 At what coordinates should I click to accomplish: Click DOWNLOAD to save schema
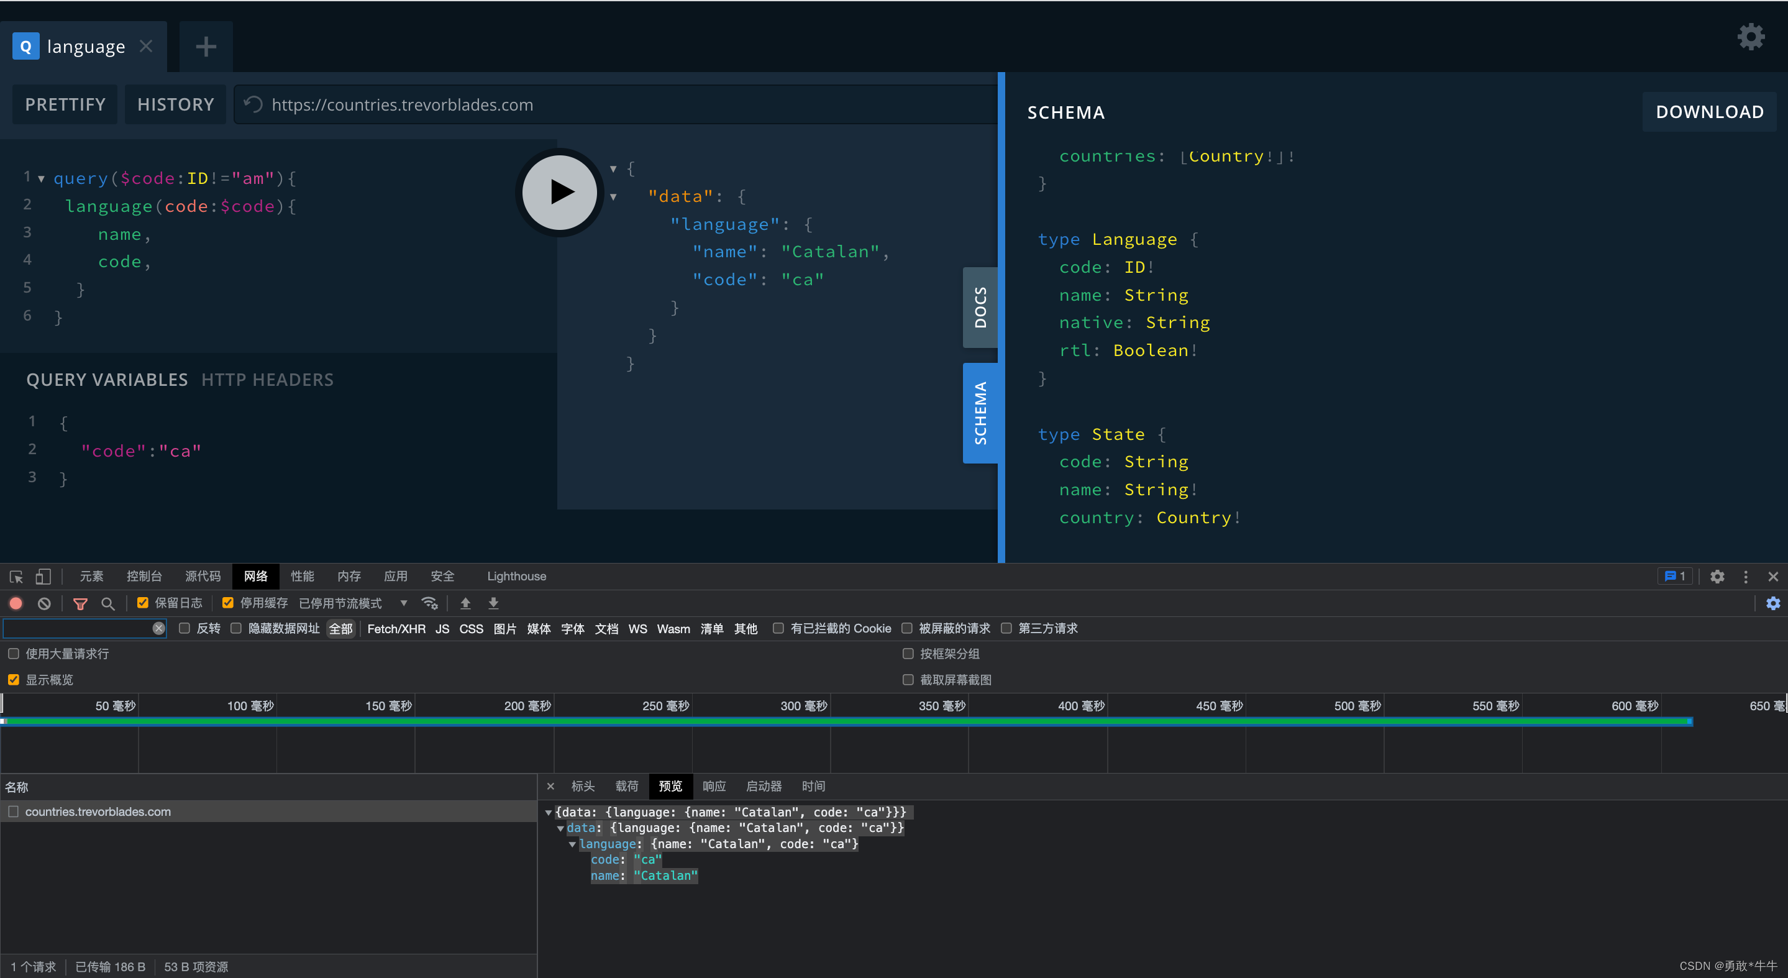[1711, 111]
